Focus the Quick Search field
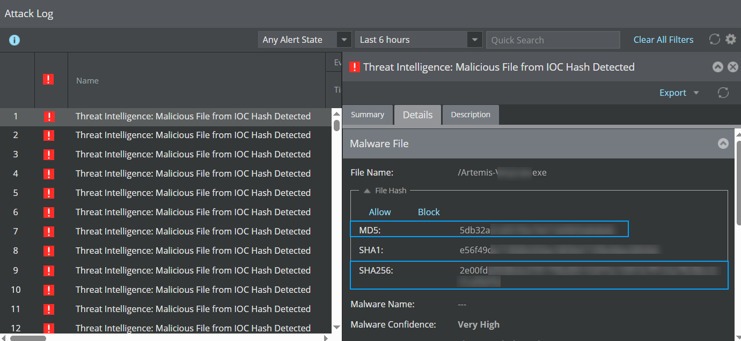Viewport: 741px width, 341px height. click(553, 40)
